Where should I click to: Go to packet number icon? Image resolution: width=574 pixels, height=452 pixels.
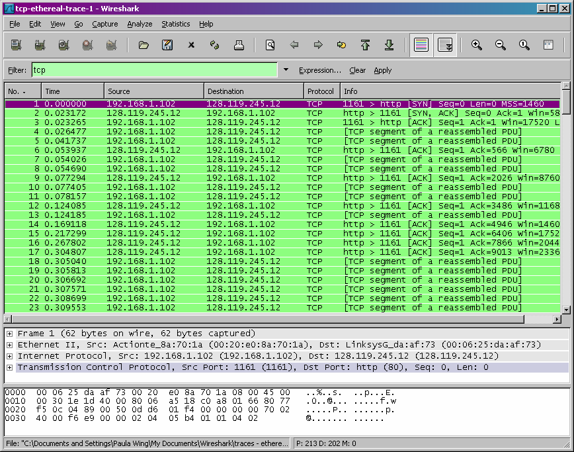tap(341, 45)
